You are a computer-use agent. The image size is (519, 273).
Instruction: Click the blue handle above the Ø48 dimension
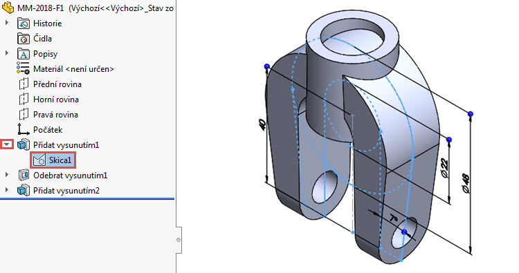tap(471, 114)
